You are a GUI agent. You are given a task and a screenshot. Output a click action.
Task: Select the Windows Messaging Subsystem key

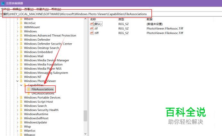[46, 72]
